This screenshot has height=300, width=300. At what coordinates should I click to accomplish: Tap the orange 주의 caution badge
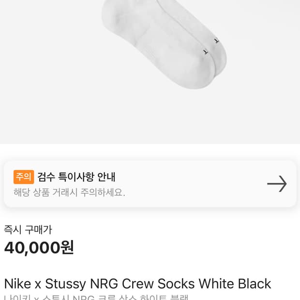(24, 177)
